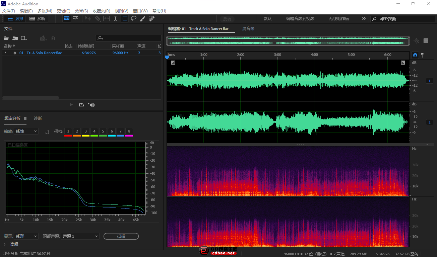Select the Slip tool in the toolbar
This screenshot has height=257, width=437.
coord(107,19)
